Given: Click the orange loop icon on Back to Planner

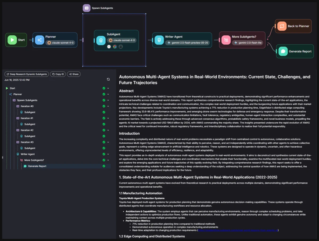Looking at the screenshot, I should tap(282, 26).
